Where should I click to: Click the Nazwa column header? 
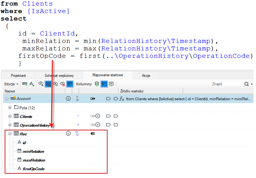click(34, 91)
